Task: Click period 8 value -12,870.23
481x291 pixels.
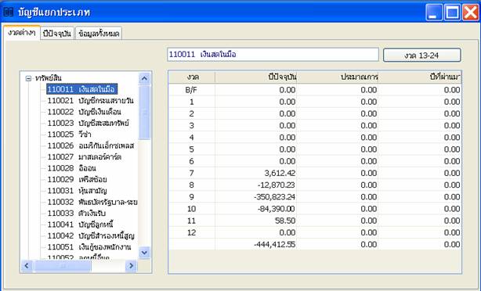Action: tap(276, 185)
